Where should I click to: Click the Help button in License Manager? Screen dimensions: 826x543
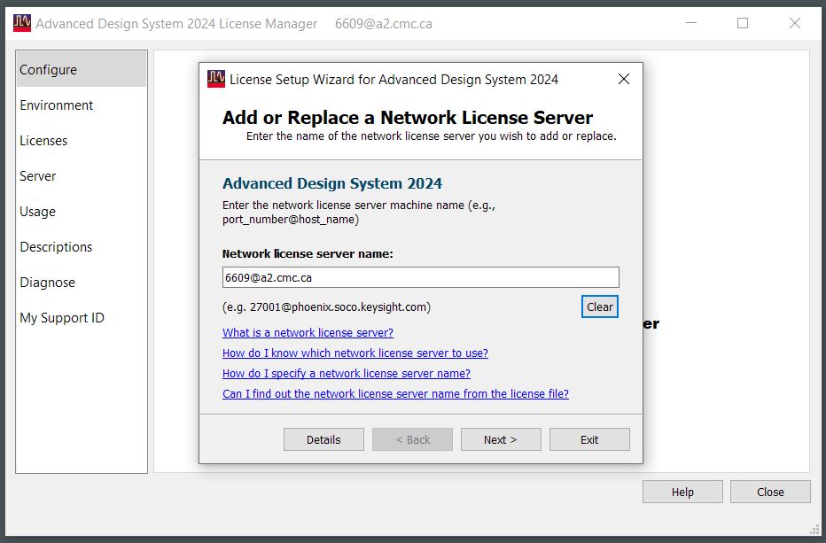[682, 492]
